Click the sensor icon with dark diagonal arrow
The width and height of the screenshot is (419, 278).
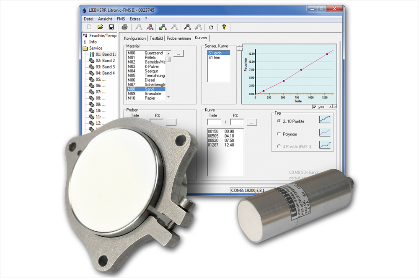click(x=187, y=27)
